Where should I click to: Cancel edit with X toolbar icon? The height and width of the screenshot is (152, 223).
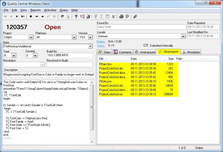54,16
